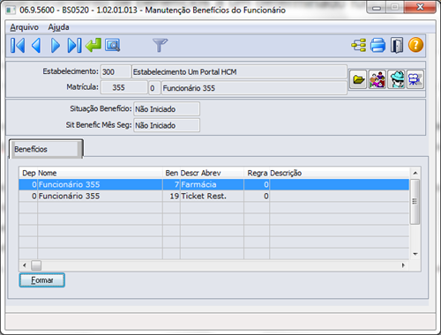Viewport: 441px width, 335px height.
Task: Click the Dep column header
Action: pyautogui.click(x=28, y=173)
